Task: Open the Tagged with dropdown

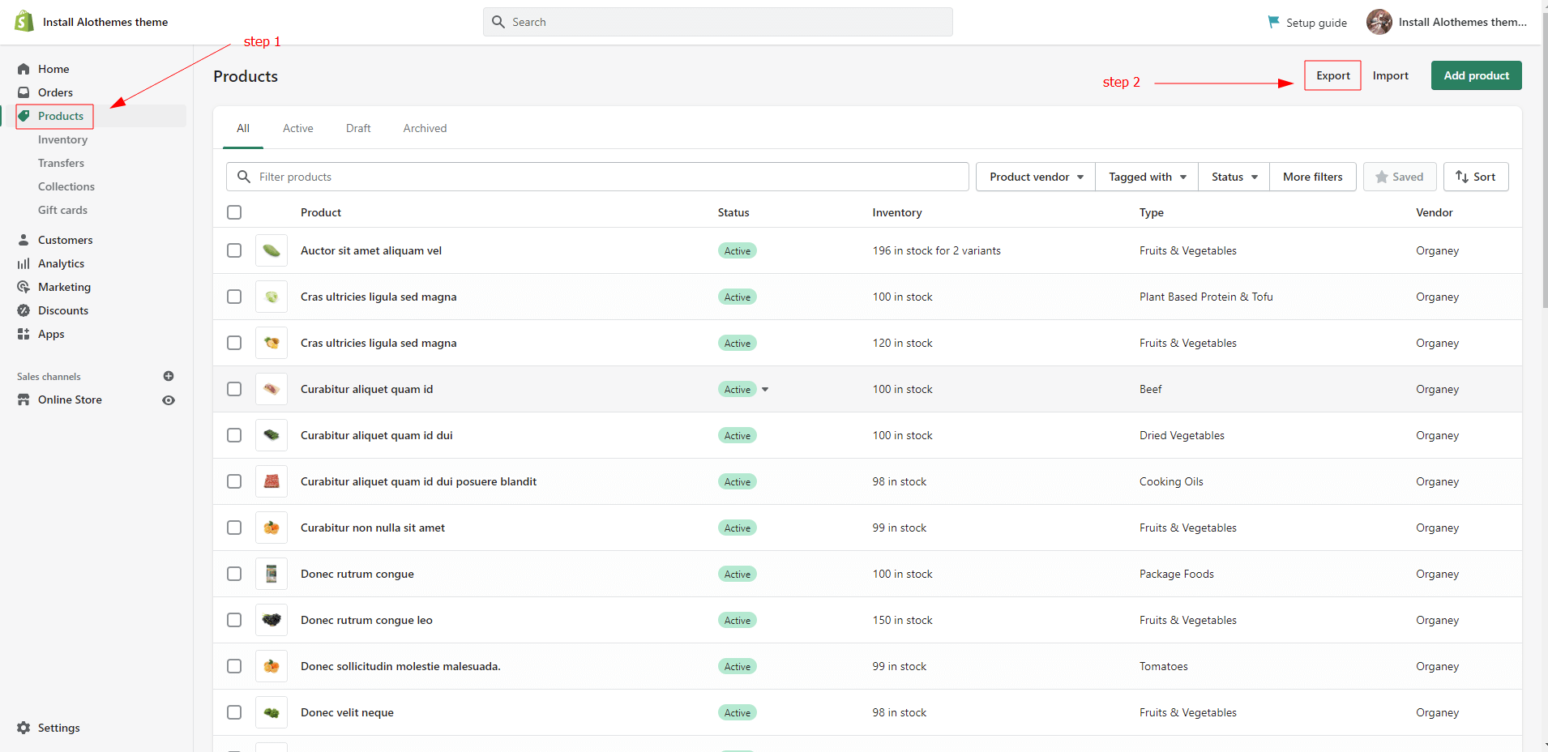Action: click(1147, 177)
